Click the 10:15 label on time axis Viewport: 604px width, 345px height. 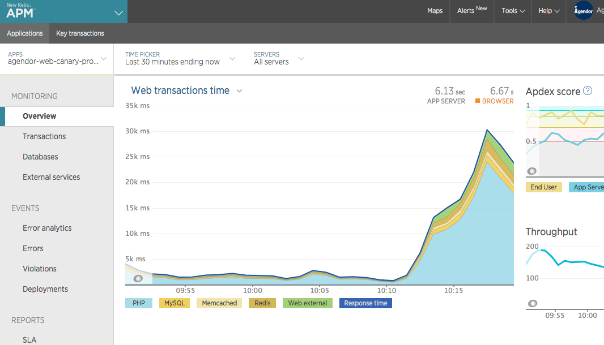(x=453, y=291)
